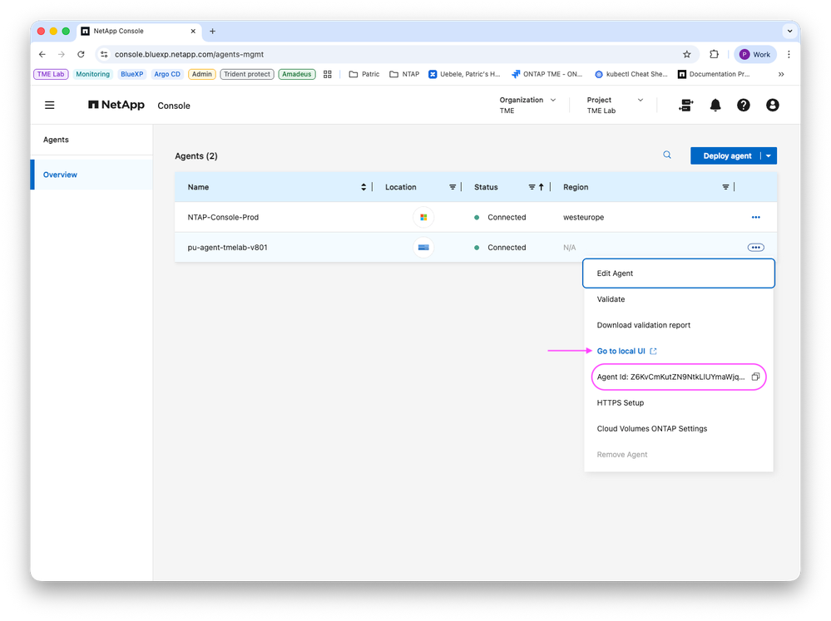The width and height of the screenshot is (831, 621).
Task: Click the Work profile button
Action: (755, 54)
